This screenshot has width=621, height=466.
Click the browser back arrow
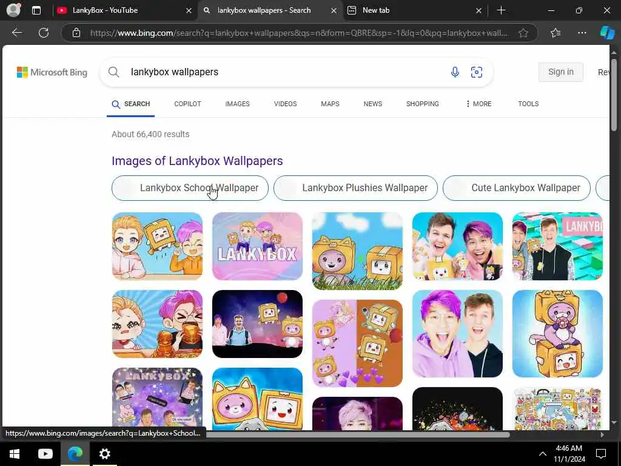coord(16,33)
